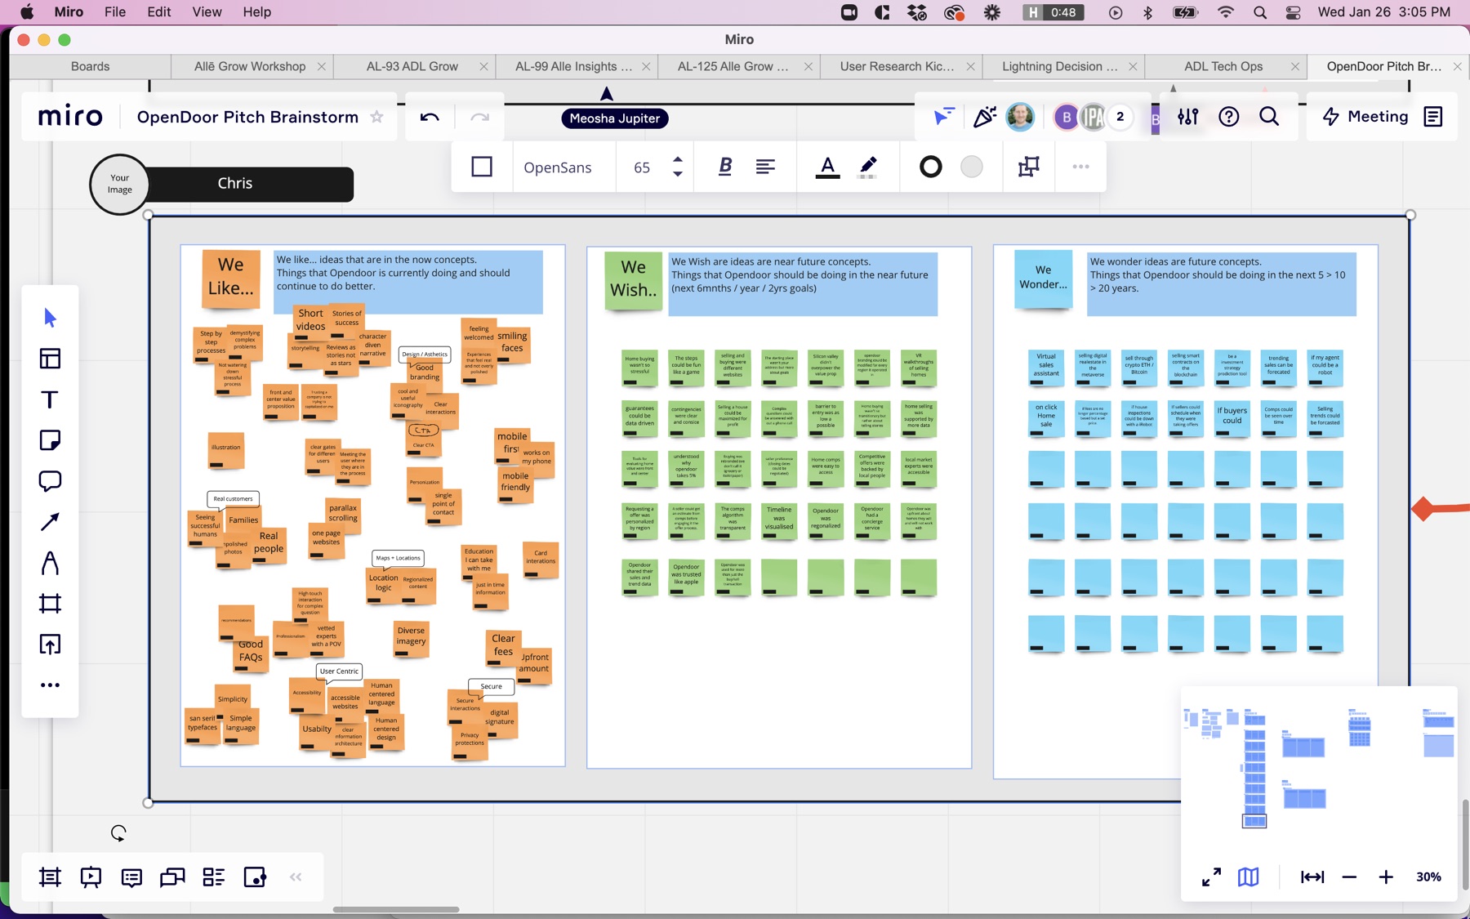Image resolution: width=1470 pixels, height=919 pixels.
Task: Show more tools via three dots
Action: (50, 685)
